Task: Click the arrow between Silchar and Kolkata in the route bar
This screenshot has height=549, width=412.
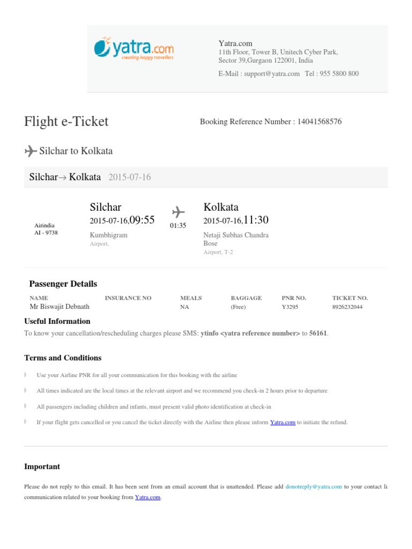Action: (x=63, y=177)
